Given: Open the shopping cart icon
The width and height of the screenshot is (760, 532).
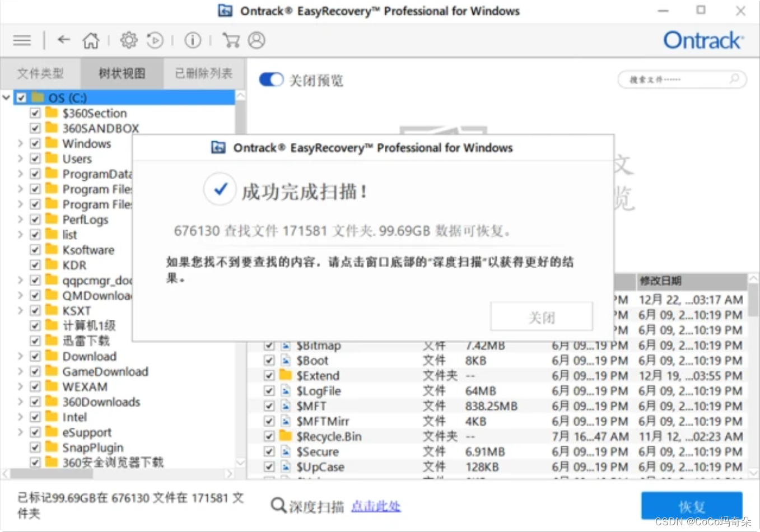Looking at the screenshot, I should [x=231, y=40].
